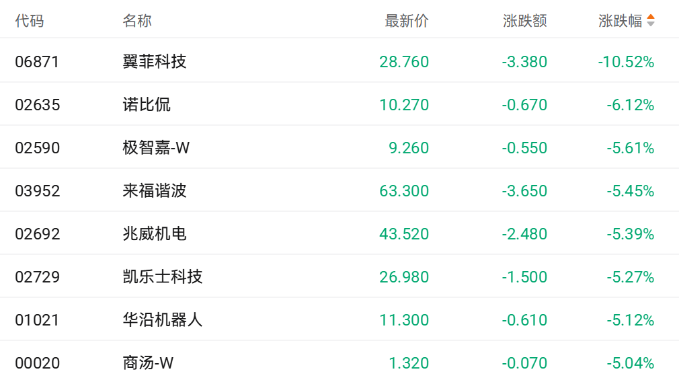Open stock 诺比侃 details
The height and width of the screenshot is (382, 679).
pyautogui.click(x=339, y=104)
